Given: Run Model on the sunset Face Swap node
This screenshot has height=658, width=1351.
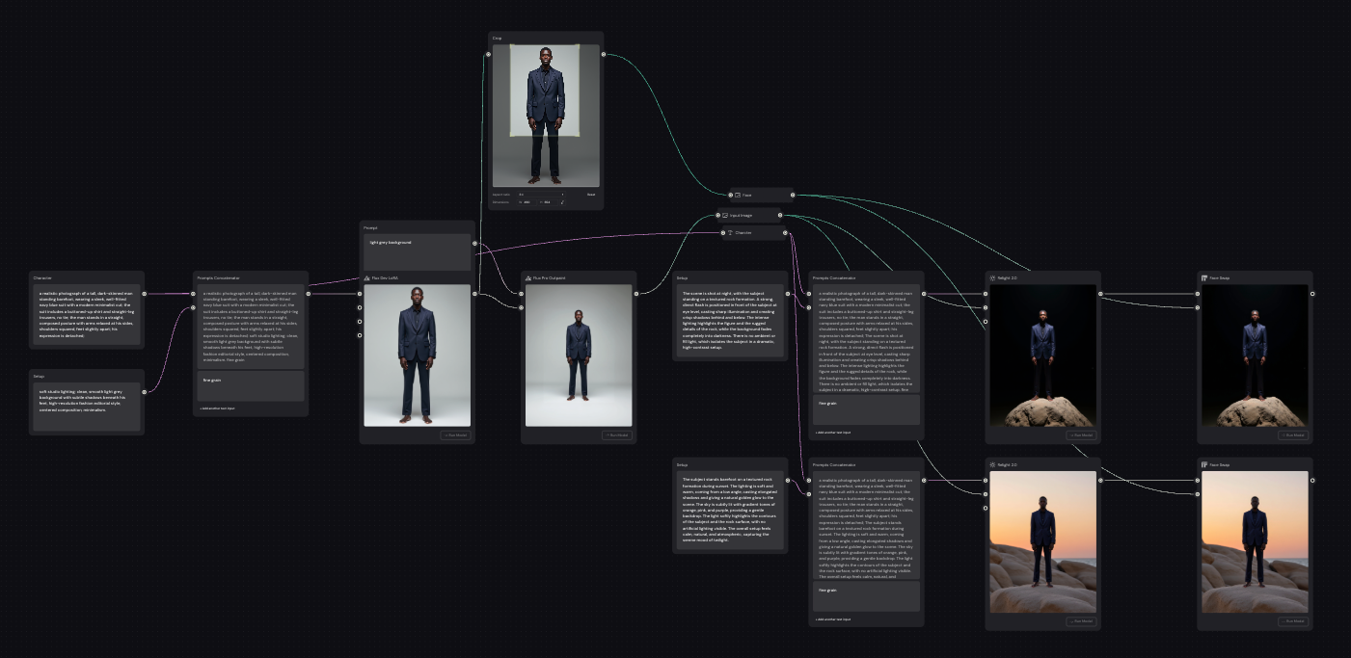Looking at the screenshot, I should pyautogui.click(x=1293, y=621).
